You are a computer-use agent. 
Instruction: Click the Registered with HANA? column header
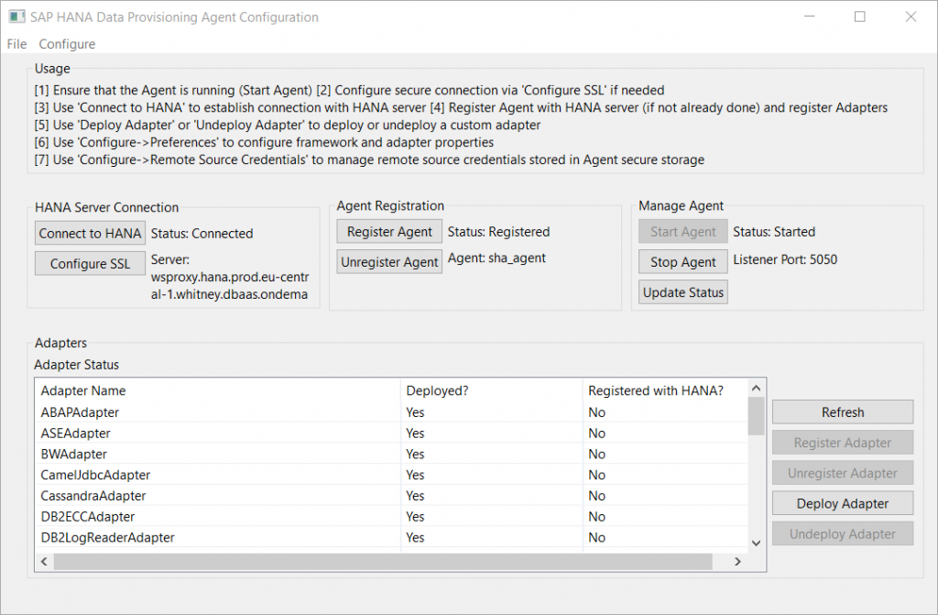pyautogui.click(x=665, y=390)
